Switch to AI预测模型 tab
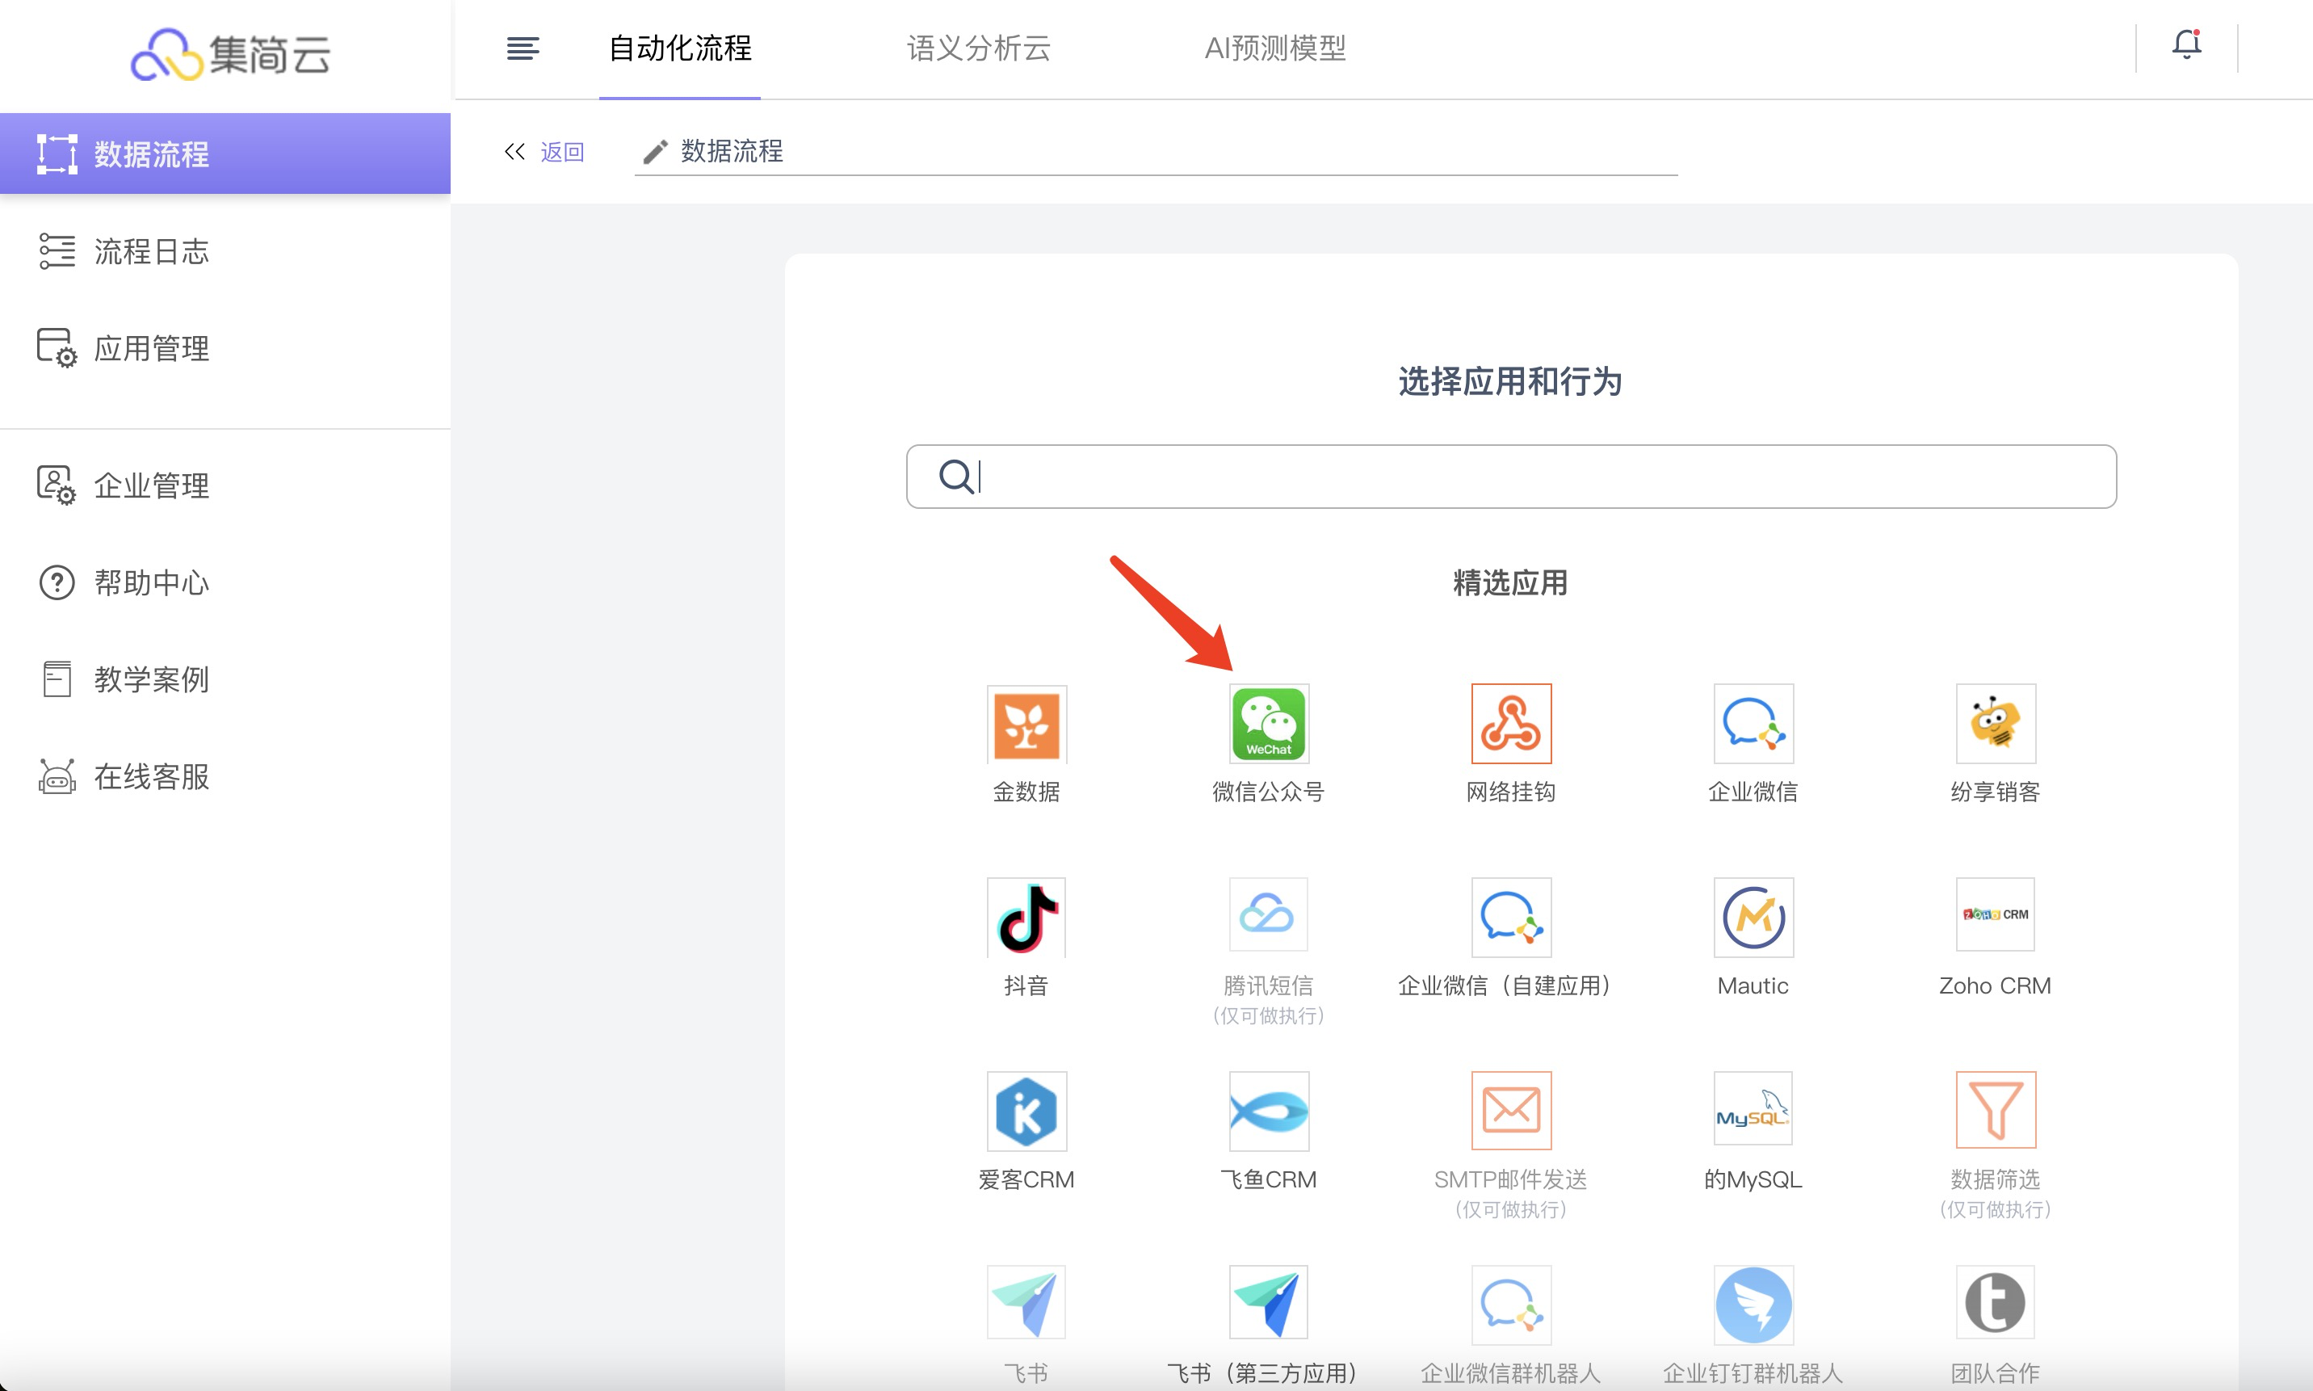This screenshot has height=1391, width=2313. coord(1274,48)
